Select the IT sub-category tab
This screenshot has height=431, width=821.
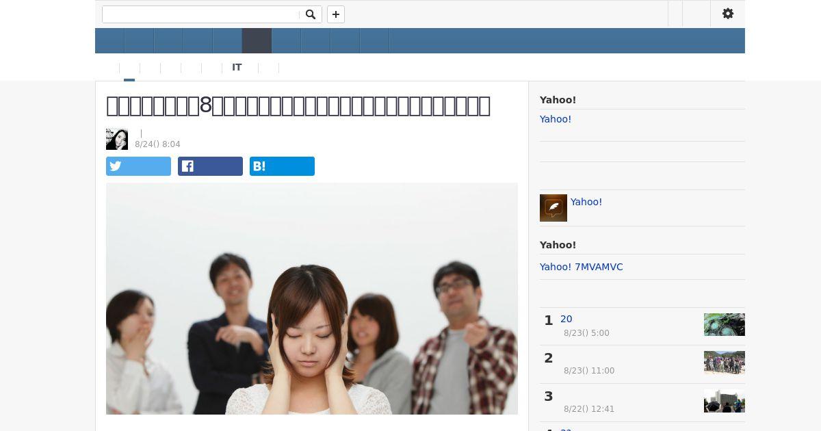(x=237, y=67)
